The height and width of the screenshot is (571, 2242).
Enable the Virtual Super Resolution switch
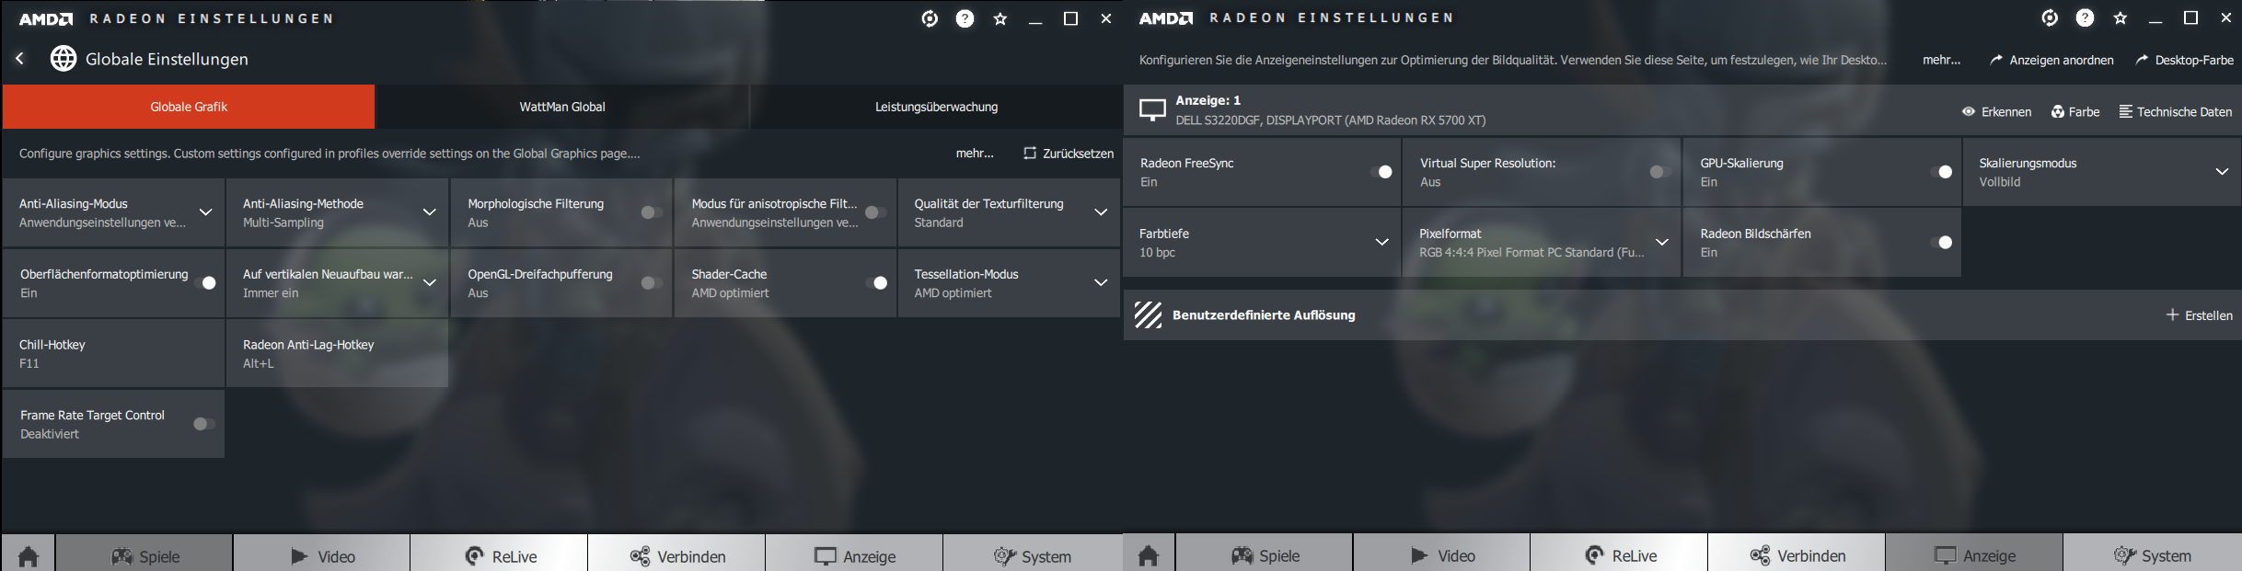[1660, 172]
